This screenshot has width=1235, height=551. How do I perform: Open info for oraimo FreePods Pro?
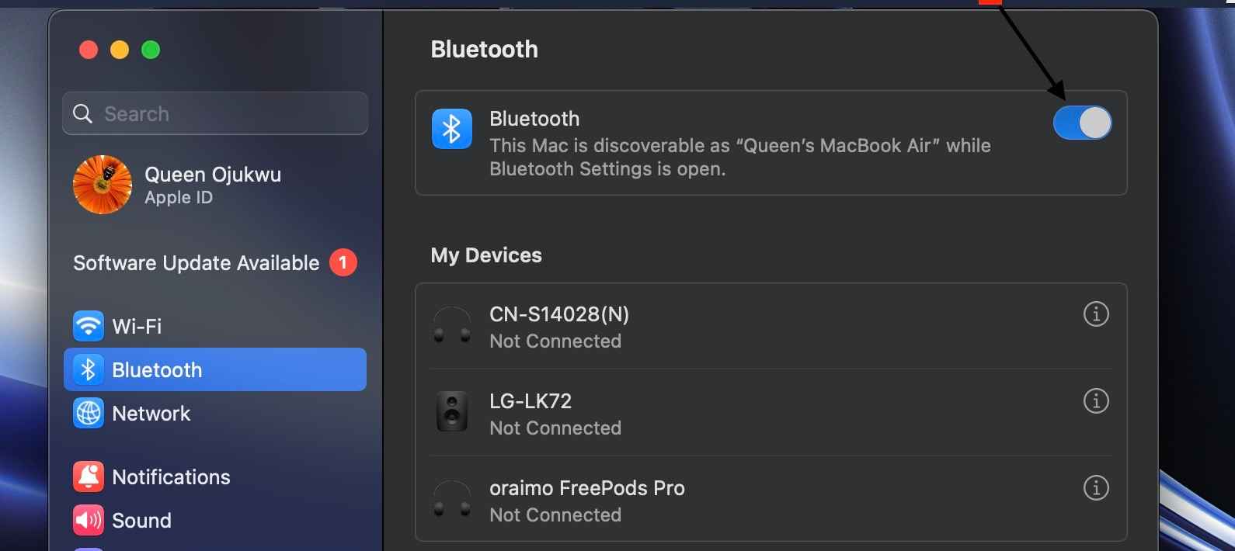coord(1096,488)
